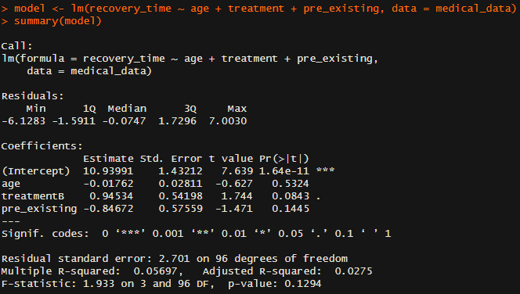Click 'data = medical_data)' in the call output
520x294 pixels.
(x=88, y=71)
